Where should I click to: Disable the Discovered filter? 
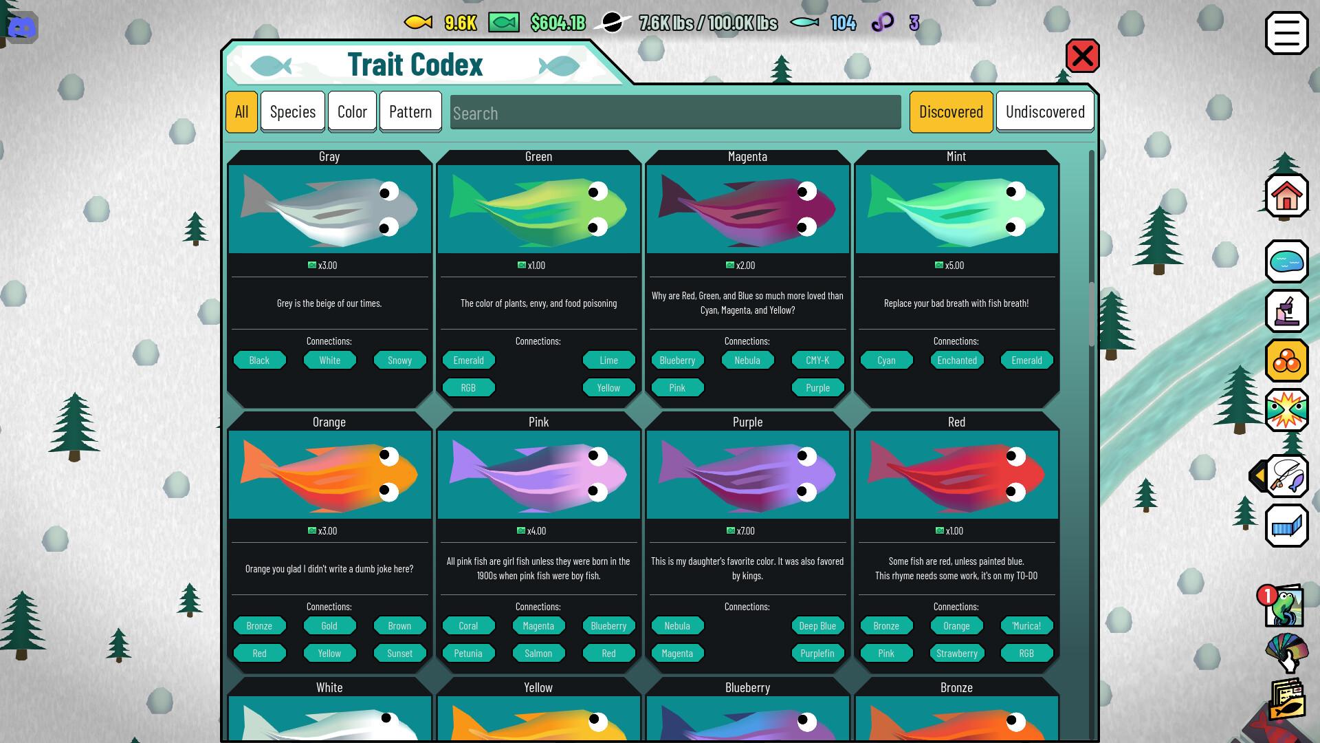951,111
